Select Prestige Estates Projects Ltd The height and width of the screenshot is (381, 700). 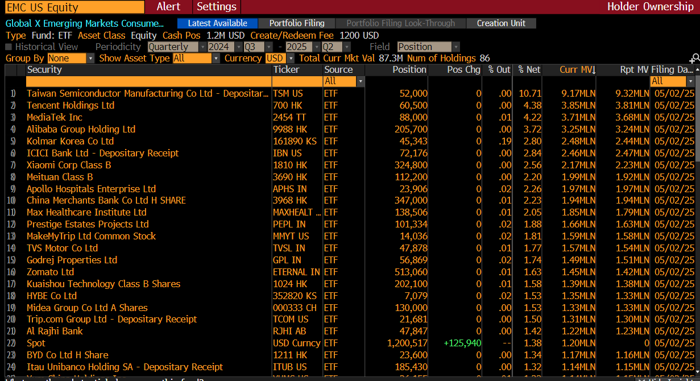click(88, 224)
